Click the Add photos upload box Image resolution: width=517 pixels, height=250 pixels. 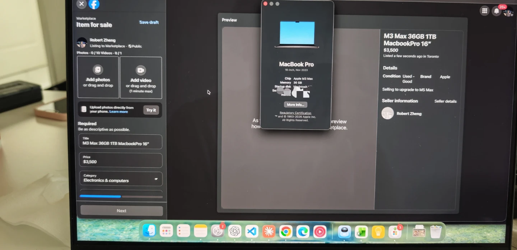pos(98,77)
